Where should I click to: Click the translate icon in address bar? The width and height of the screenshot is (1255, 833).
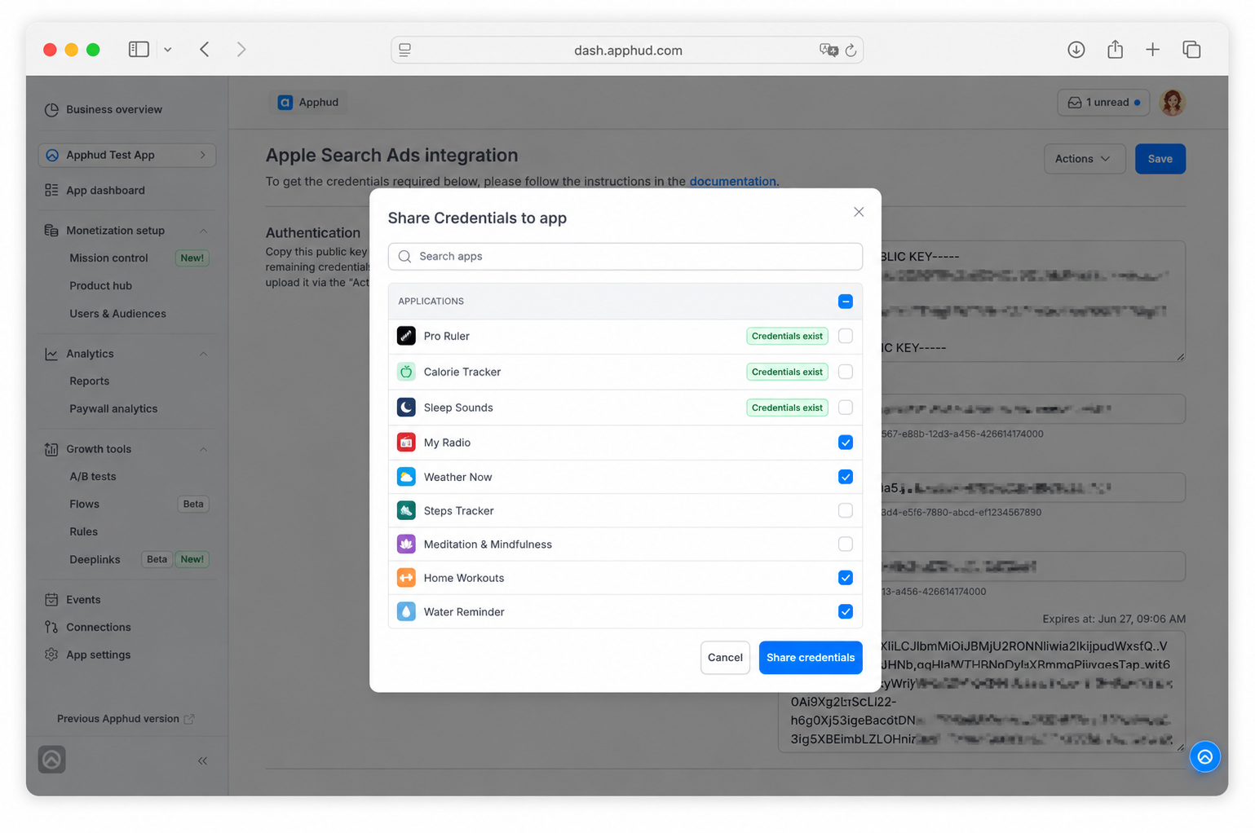[x=829, y=51]
